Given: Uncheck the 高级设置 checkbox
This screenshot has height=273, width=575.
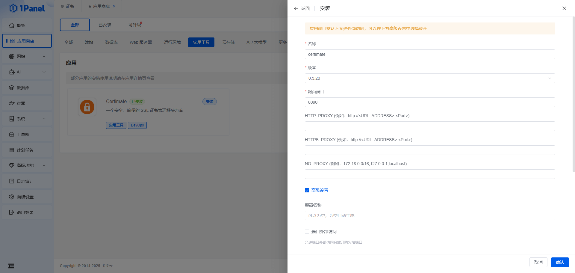Looking at the screenshot, I should (x=307, y=190).
